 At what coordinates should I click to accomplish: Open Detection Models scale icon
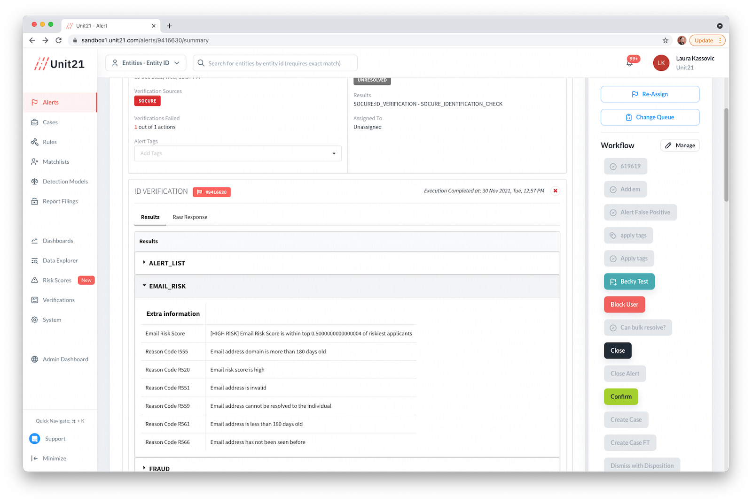point(35,182)
